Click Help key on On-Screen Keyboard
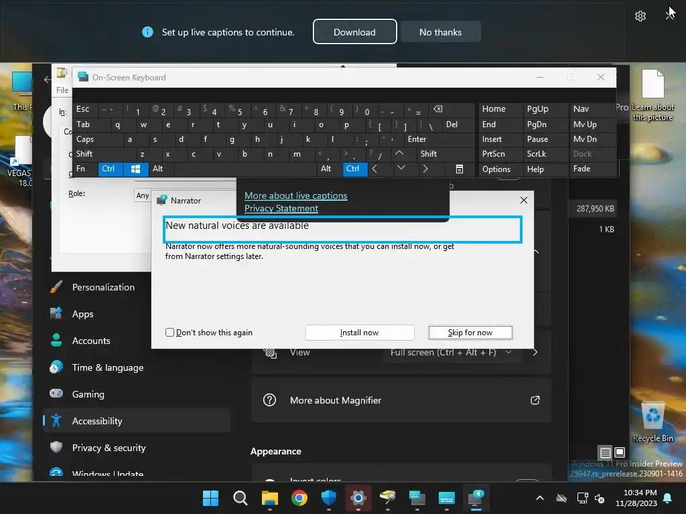 (545, 169)
